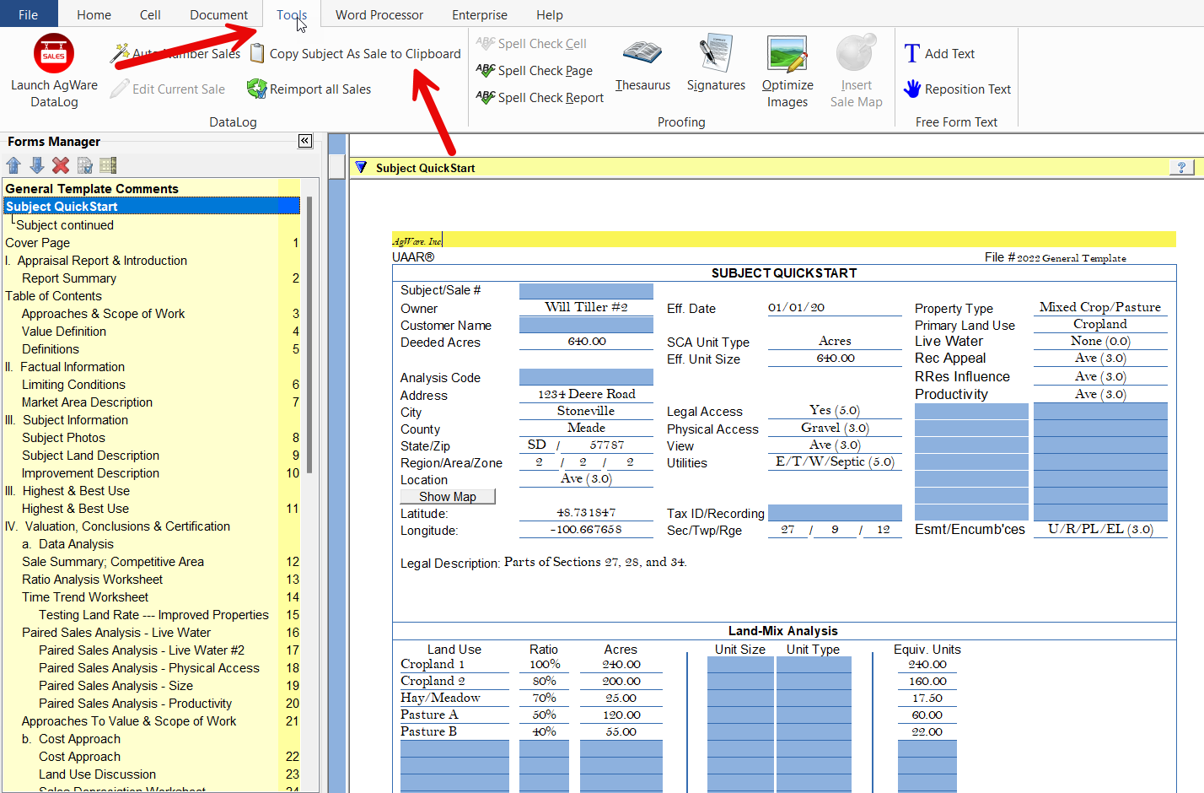The image size is (1204, 793).
Task: Open the Enterprise tab
Action: click(480, 14)
